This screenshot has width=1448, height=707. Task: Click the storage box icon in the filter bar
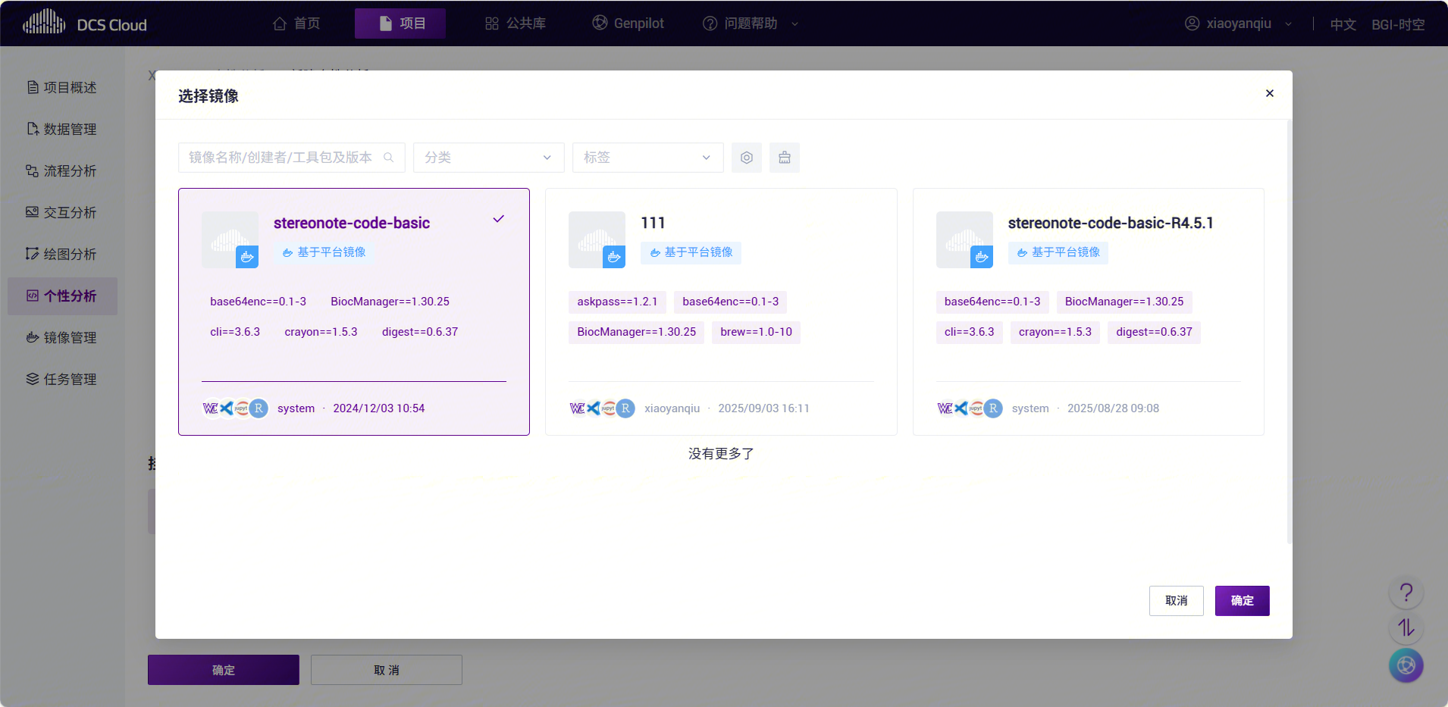coord(784,158)
